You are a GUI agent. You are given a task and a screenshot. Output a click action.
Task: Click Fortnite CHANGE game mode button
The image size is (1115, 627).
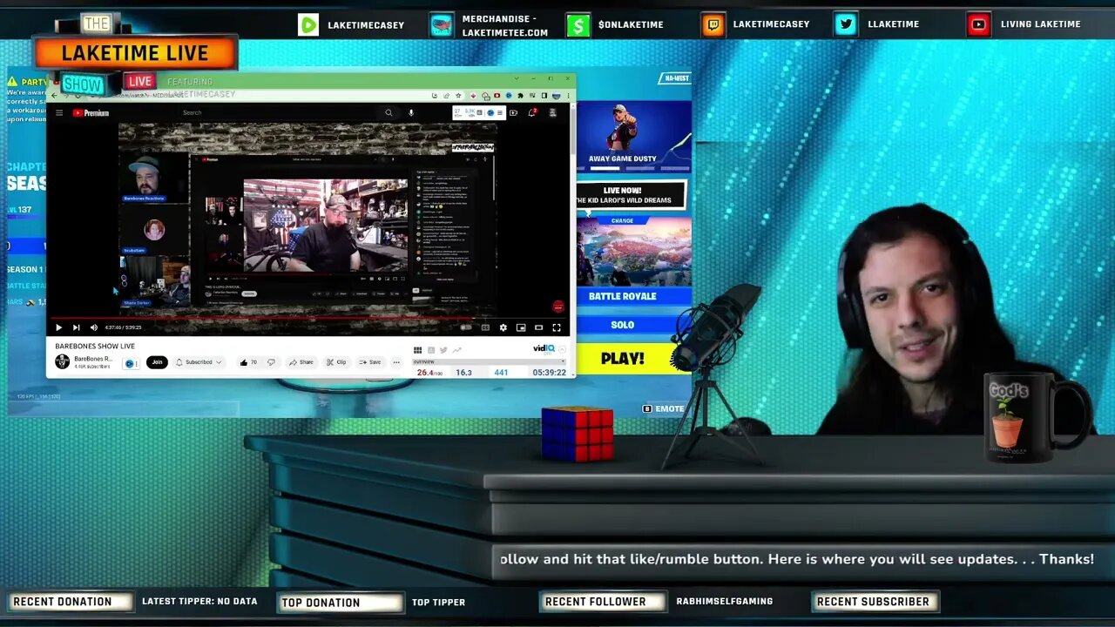(x=622, y=221)
